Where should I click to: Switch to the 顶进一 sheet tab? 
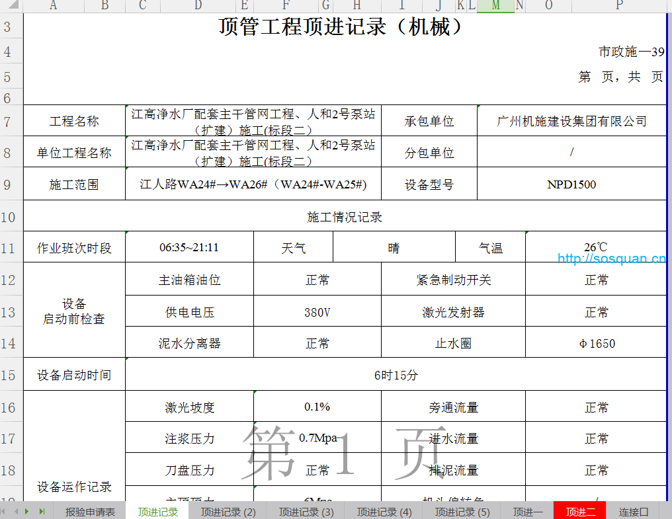[527, 512]
